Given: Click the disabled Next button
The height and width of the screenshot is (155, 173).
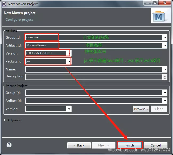Looking at the screenshot, I should 104,145.
